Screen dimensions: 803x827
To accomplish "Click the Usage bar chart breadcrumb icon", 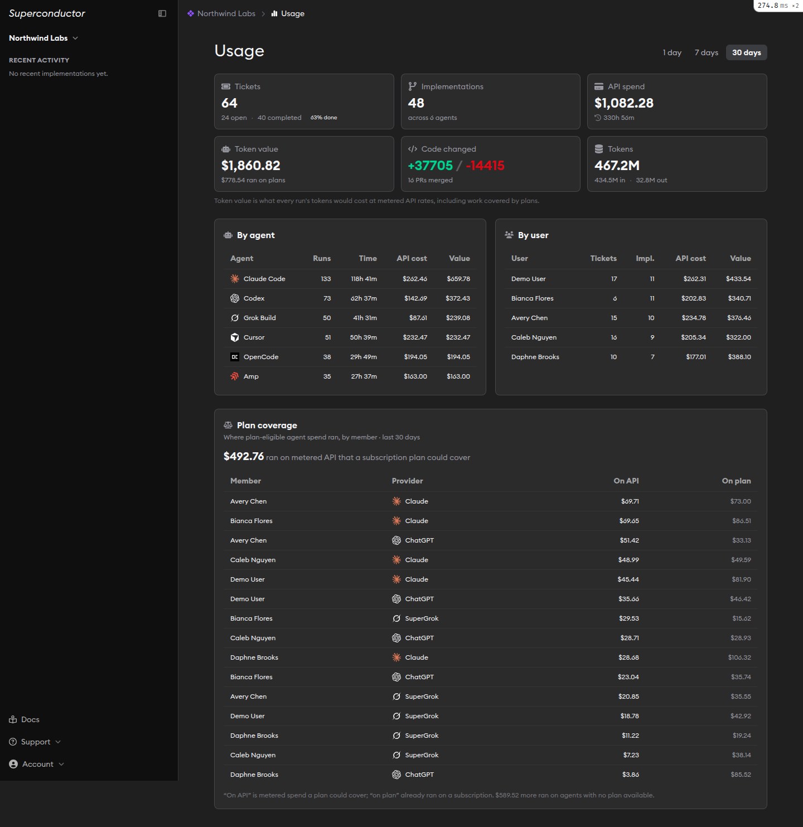I will (274, 13).
